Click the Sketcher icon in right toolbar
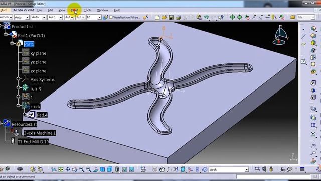 pyautogui.click(x=303, y=61)
